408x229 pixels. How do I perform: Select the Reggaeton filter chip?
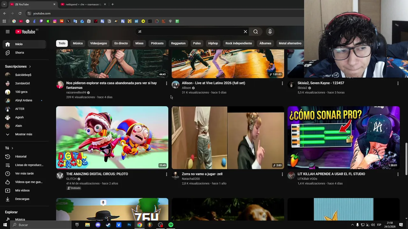coord(178,43)
